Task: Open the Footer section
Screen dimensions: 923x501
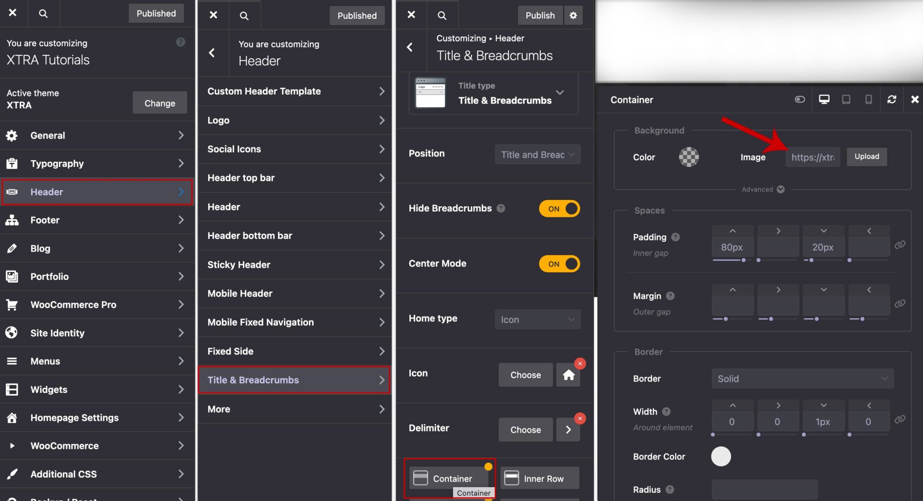Action: pos(45,220)
